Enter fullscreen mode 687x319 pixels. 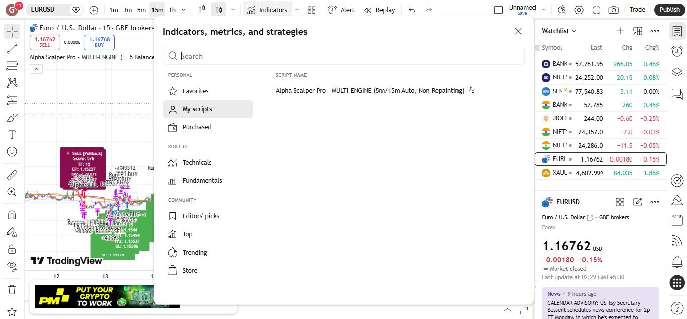[x=596, y=10]
